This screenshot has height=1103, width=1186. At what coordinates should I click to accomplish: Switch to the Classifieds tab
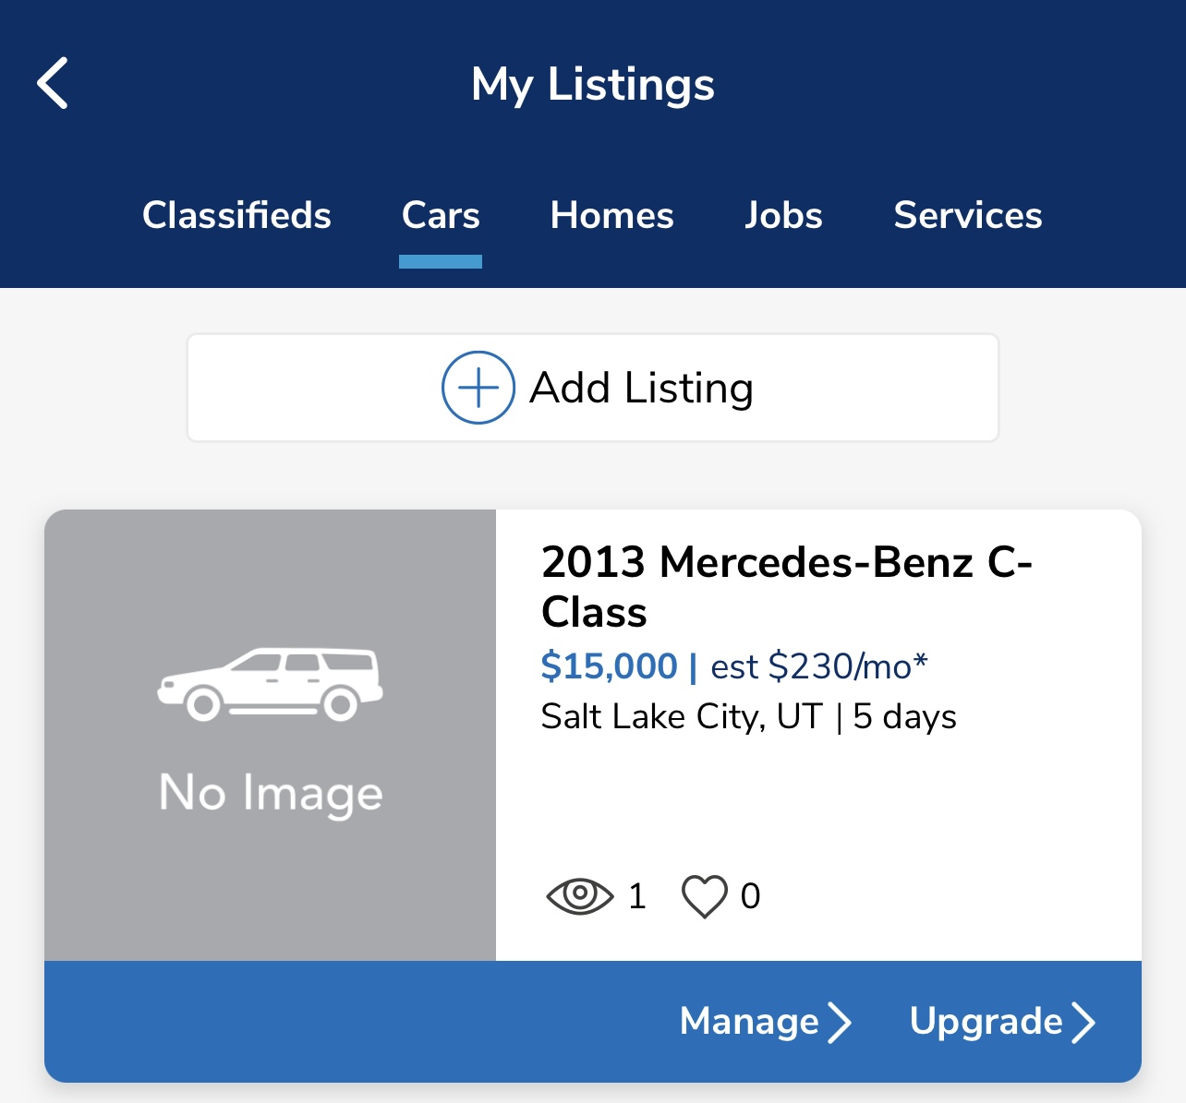pyautogui.click(x=236, y=215)
